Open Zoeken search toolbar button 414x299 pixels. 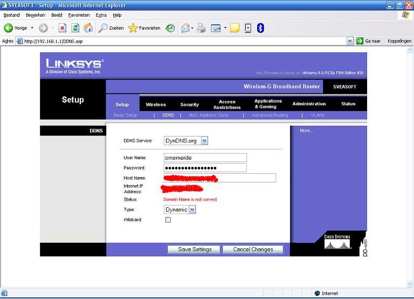click(x=111, y=28)
